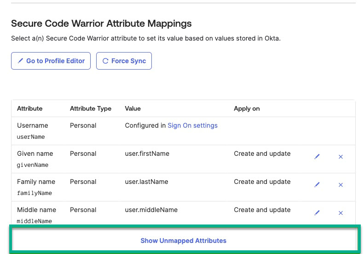Image resolution: width=364 pixels, height=254 pixels.
Task: Open the Go to Profile Editor button
Action: click(51, 61)
